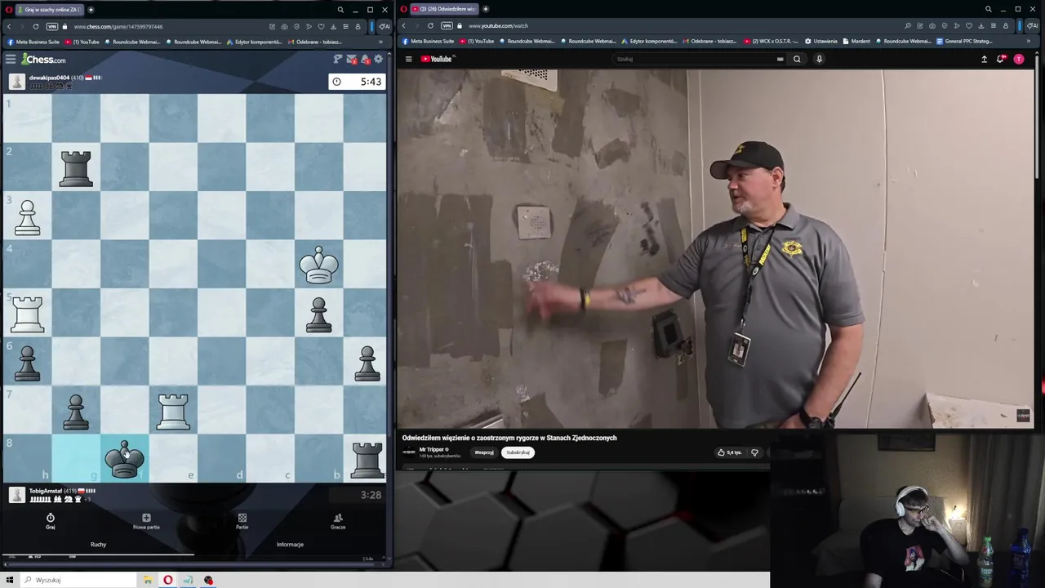The image size is (1045, 588).
Task: Open Windows Start menu
Action: pyautogui.click(x=9, y=580)
